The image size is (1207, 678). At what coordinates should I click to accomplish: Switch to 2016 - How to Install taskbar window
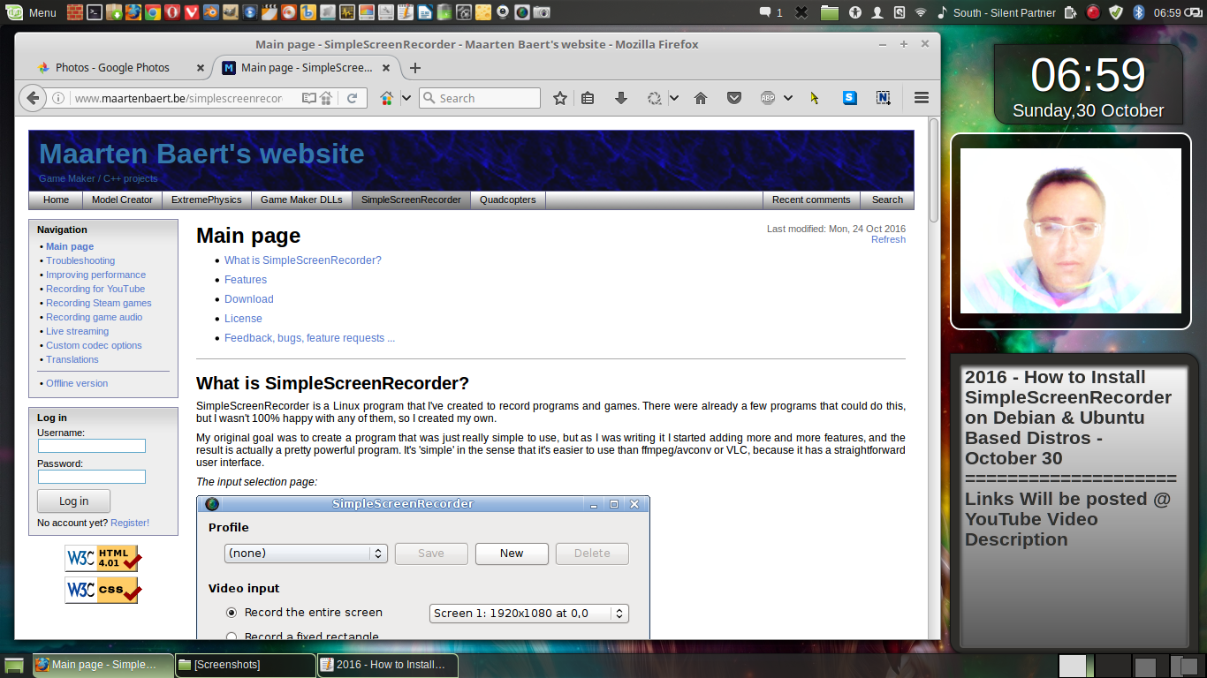pyautogui.click(x=387, y=665)
